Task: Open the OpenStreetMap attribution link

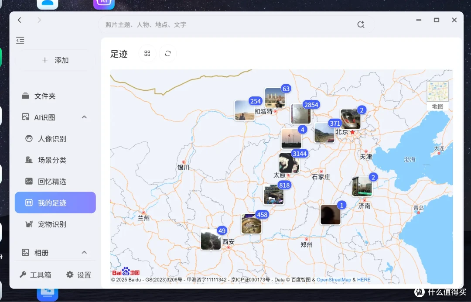Action: [x=334, y=280]
